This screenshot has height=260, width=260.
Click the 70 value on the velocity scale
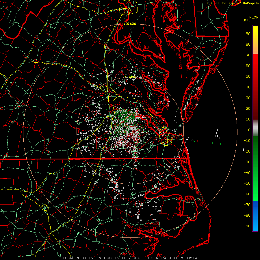pos(248,55)
